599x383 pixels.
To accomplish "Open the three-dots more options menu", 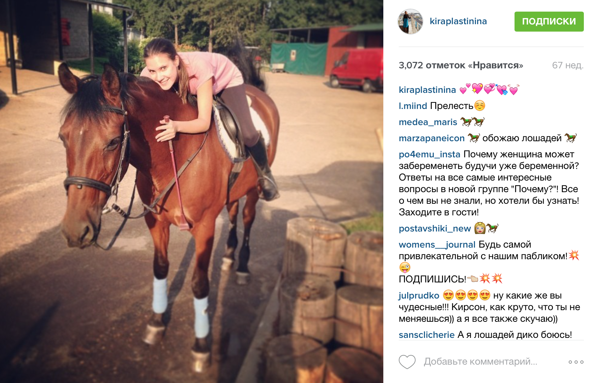I will pyautogui.click(x=576, y=362).
